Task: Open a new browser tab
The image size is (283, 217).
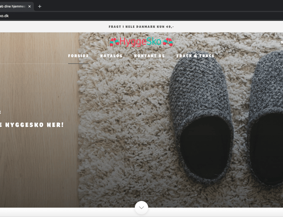Action: click(40, 7)
